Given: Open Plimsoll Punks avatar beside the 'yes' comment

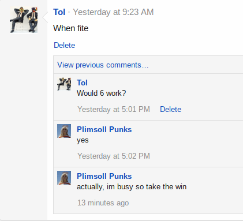Looking at the screenshot, I should coord(64,131).
